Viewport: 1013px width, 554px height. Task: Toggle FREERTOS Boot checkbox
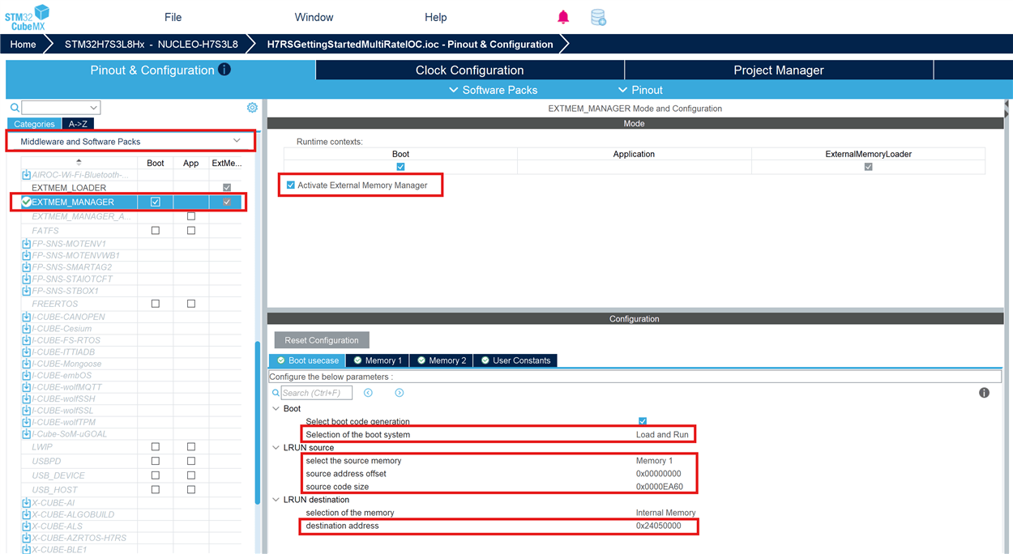point(156,304)
